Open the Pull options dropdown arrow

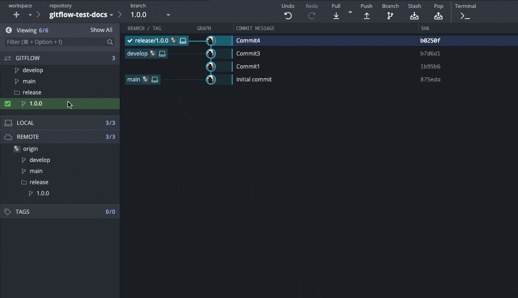350,12
